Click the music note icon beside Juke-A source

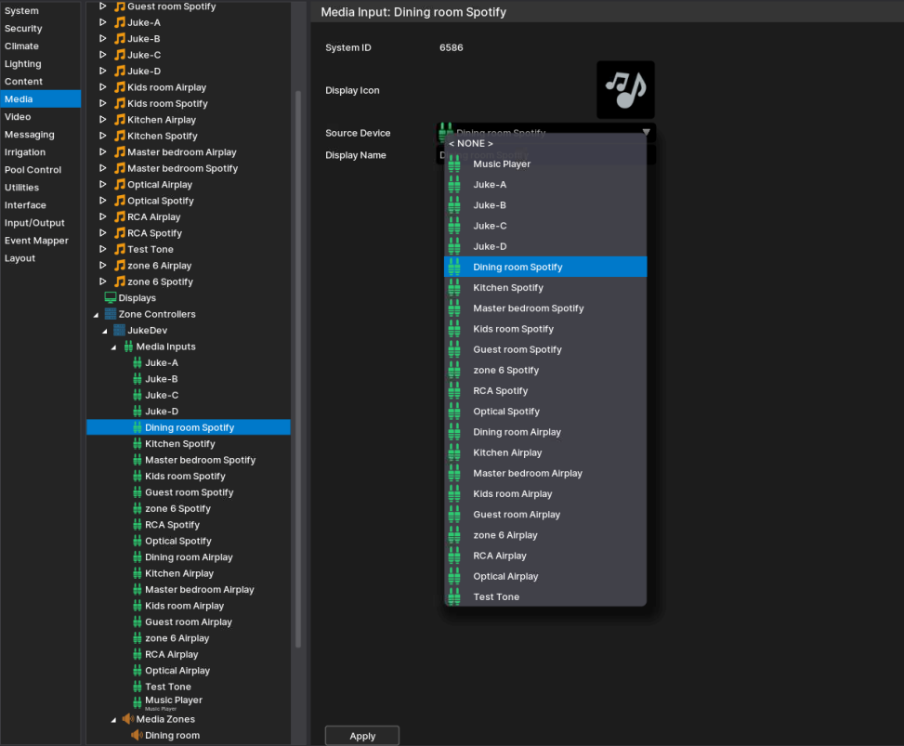[x=119, y=22]
